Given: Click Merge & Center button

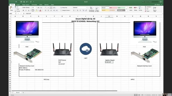Looking at the screenshot, I should click(x=66, y=10).
